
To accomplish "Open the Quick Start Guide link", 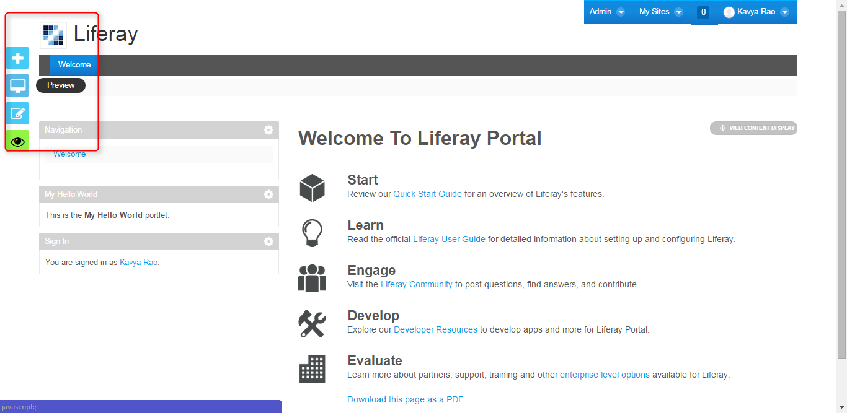I will [428, 194].
